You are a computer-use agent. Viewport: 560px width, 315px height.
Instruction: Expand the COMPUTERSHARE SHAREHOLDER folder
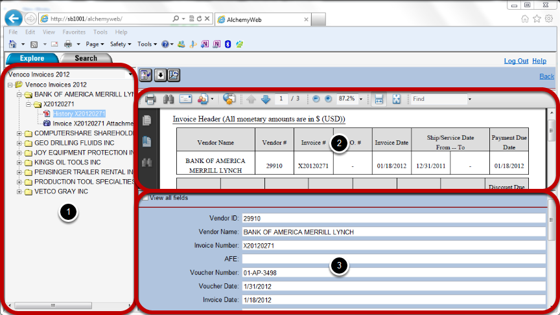click(x=19, y=133)
